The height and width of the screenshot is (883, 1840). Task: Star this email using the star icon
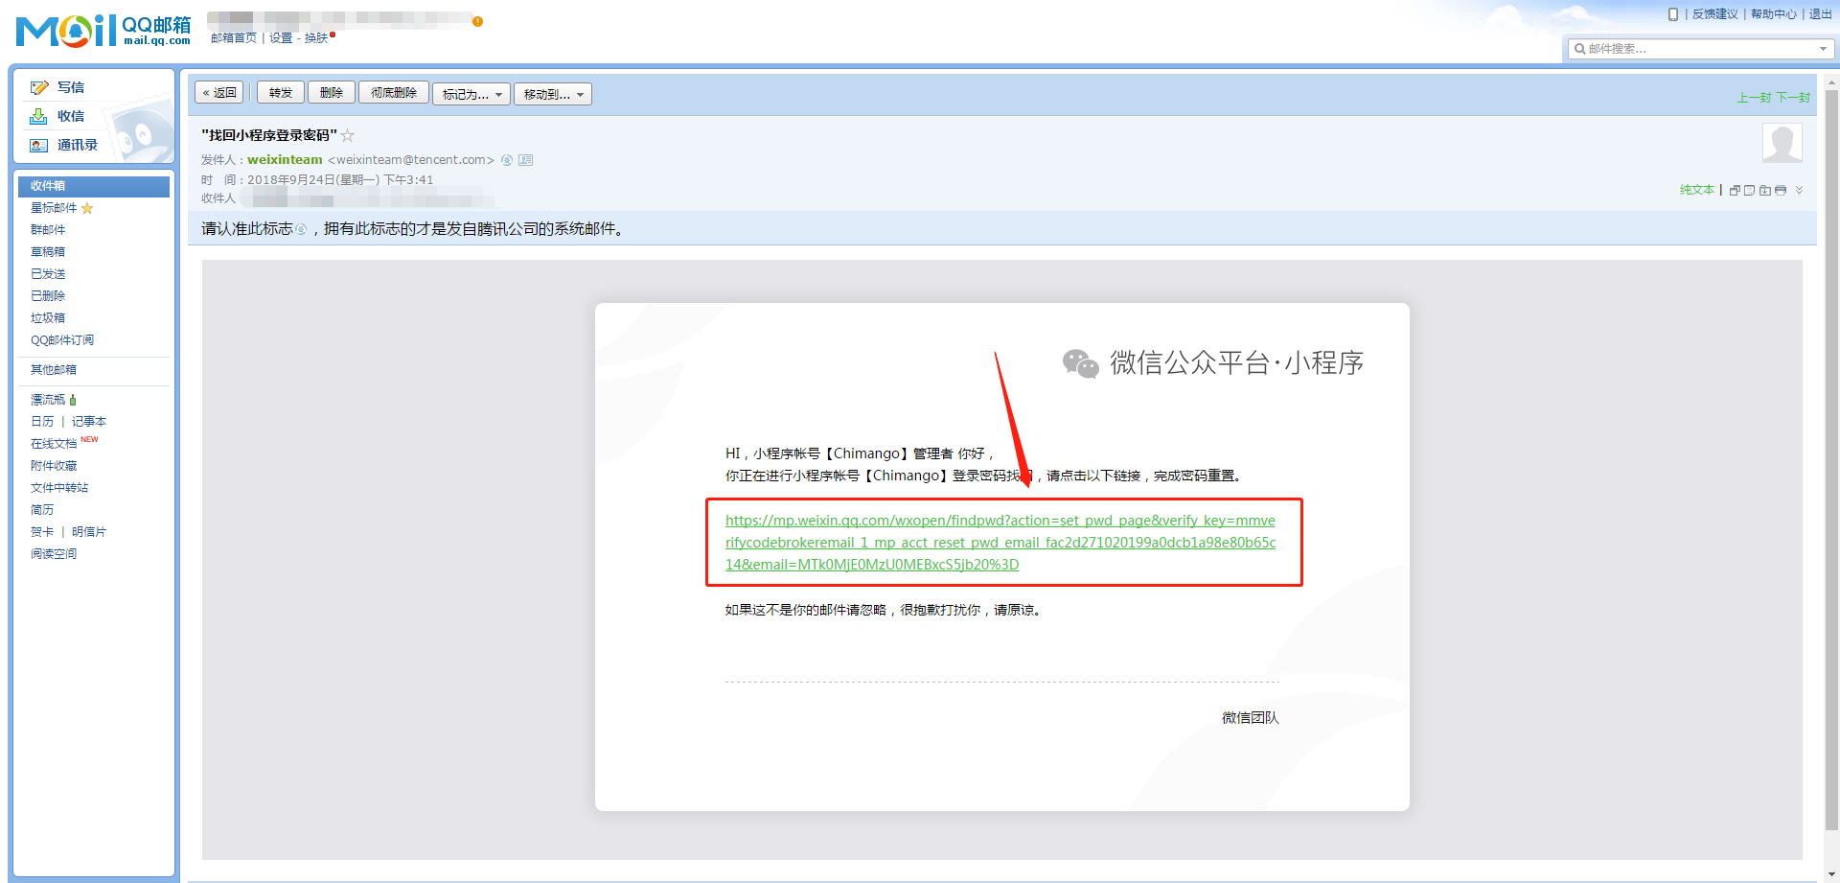tap(348, 135)
